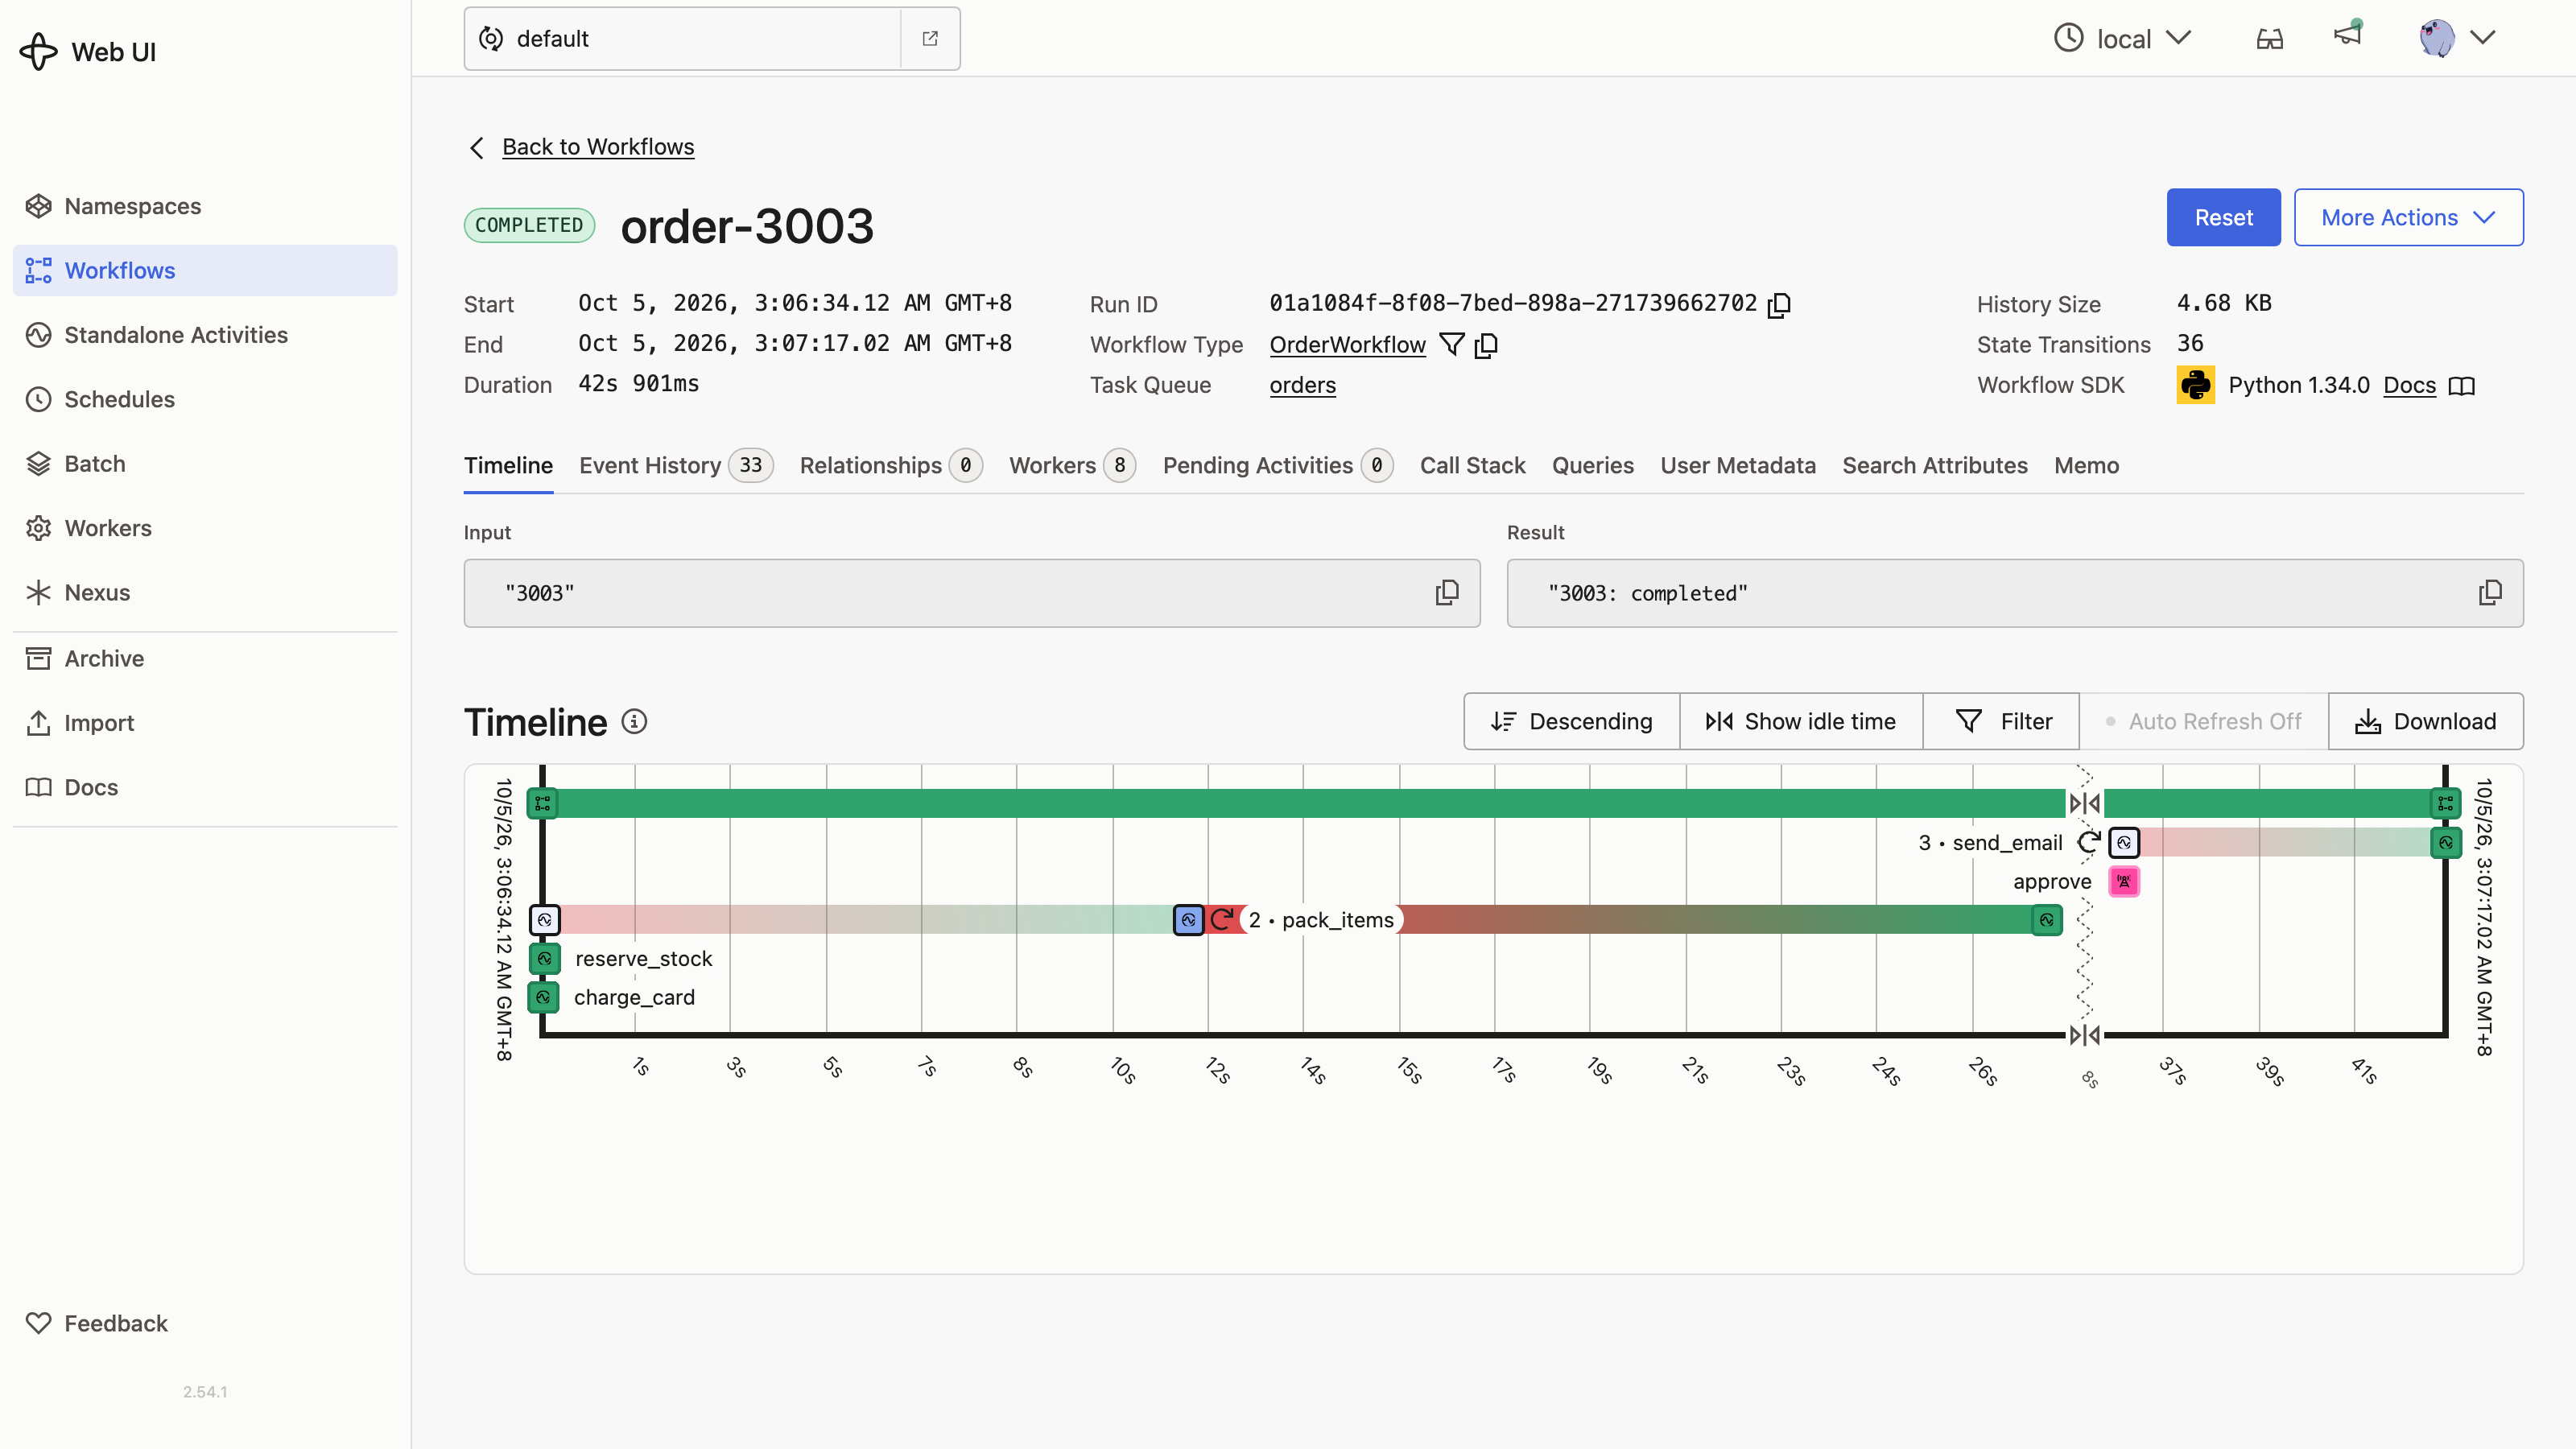Image resolution: width=2576 pixels, height=1449 pixels.
Task: Select the charge_card activity icon
Action: click(544, 997)
